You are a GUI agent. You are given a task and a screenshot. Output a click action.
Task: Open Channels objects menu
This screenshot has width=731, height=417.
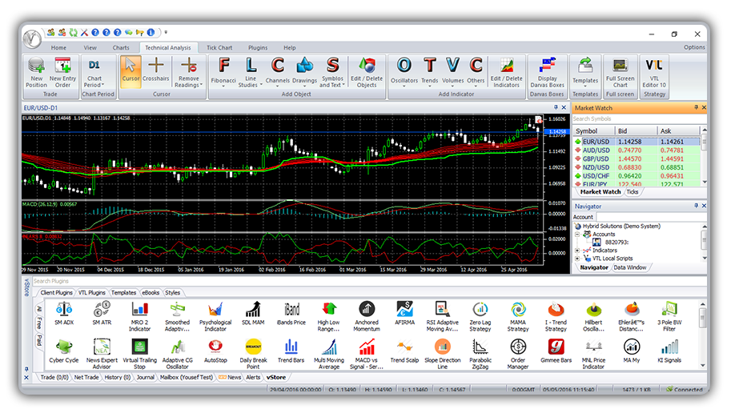(277, 72)
